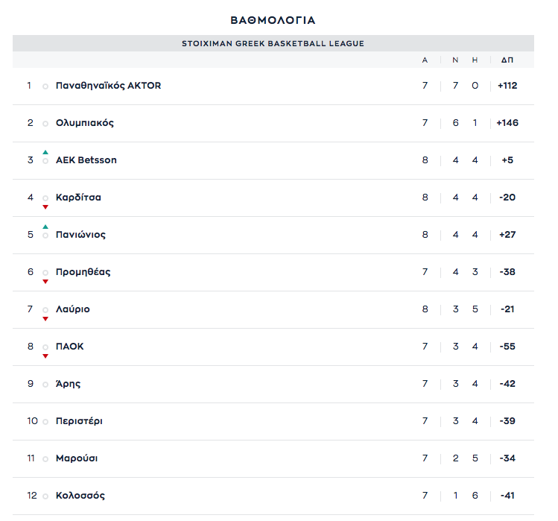The width and height of the screenshot is (558, 521).
Task: Click the Μαρούσι team name
Action: pyautogui.click(x=77, y=458)
